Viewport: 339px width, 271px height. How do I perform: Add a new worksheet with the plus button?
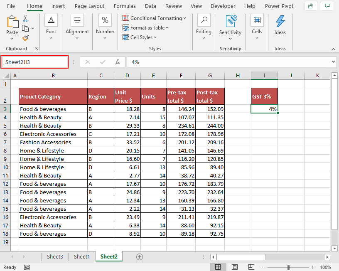click(x=140, y=257)
